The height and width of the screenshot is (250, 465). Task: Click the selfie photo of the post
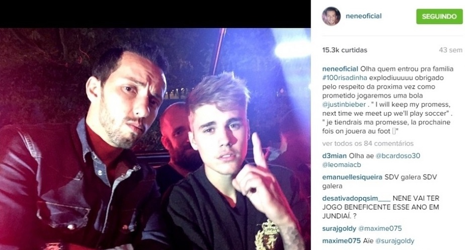[x=156, y=139]
